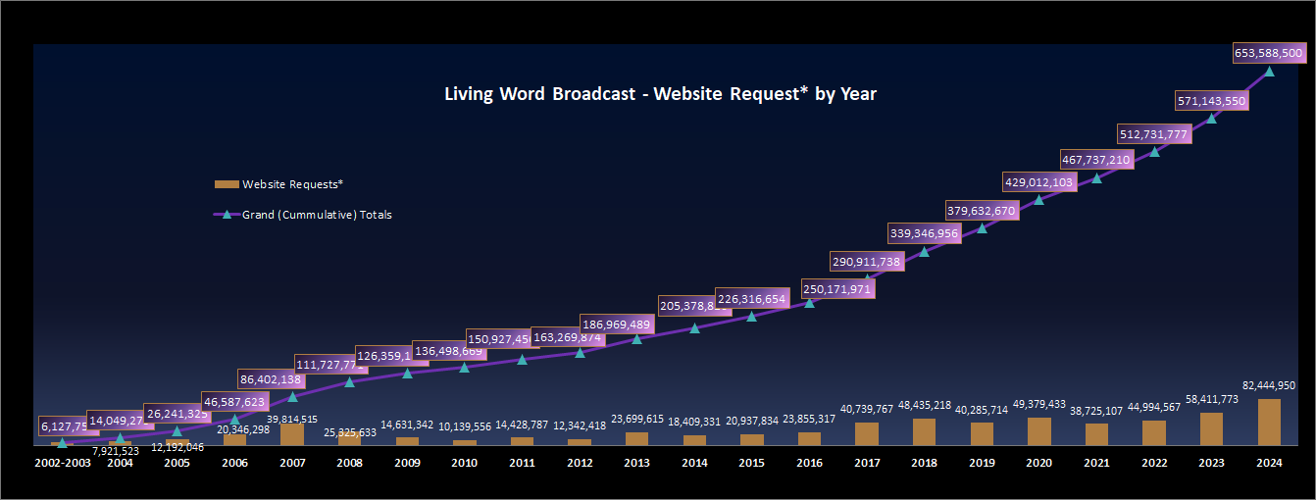This screenshot has width=1316, height=500.
Task: Click the brown bar for 2018
Action: pyautogui.click(x=925, y=432)
